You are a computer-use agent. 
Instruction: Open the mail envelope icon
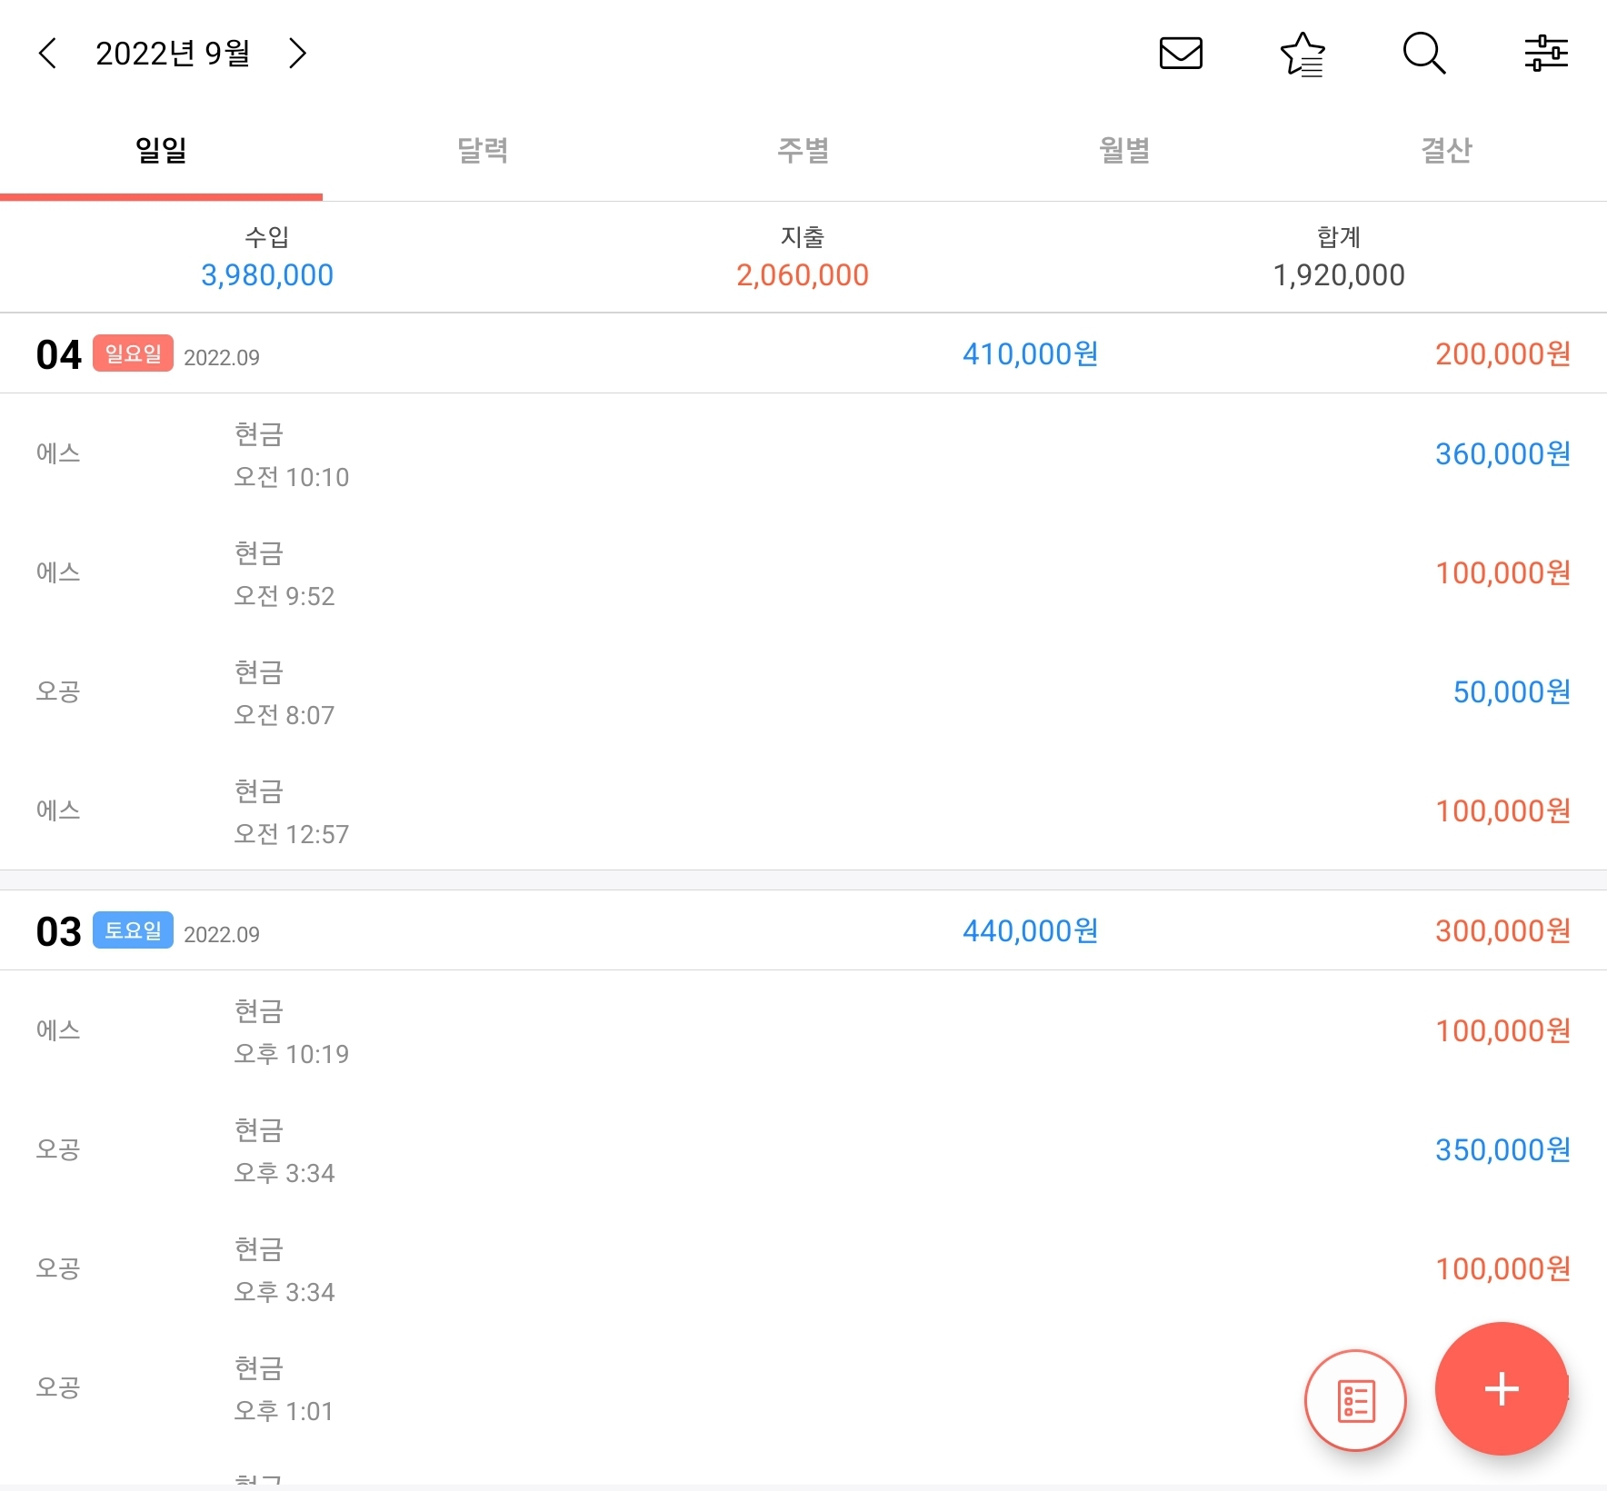pos(1181,53)
